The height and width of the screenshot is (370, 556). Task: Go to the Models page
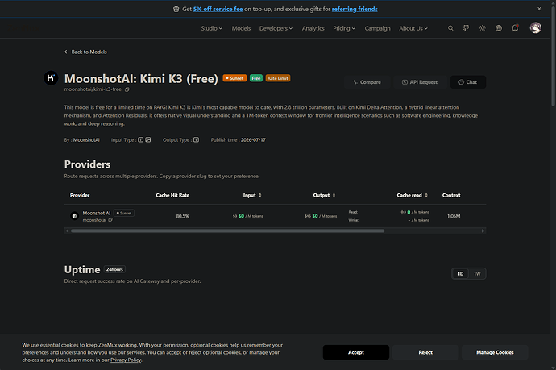coord(241,28)
